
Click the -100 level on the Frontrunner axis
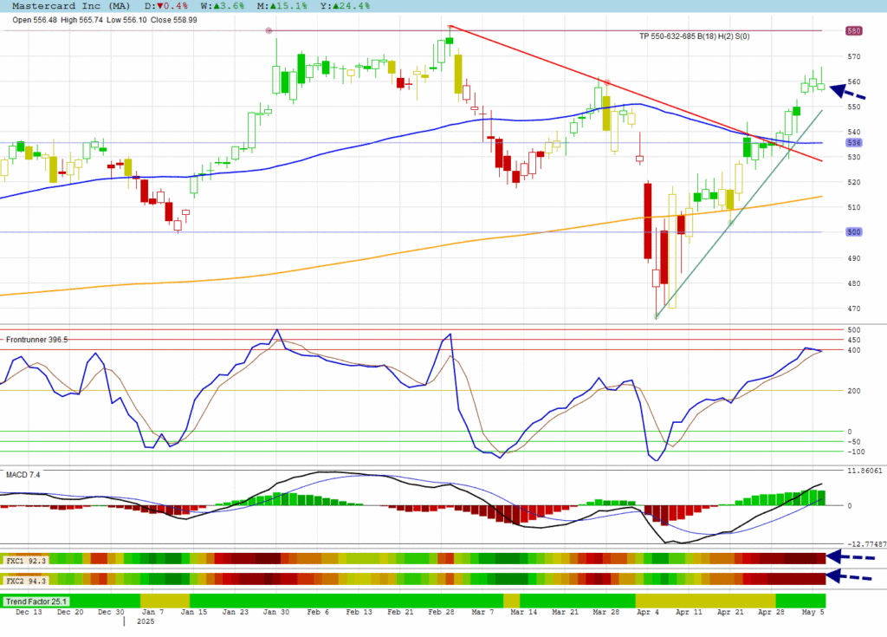(856, 452)
